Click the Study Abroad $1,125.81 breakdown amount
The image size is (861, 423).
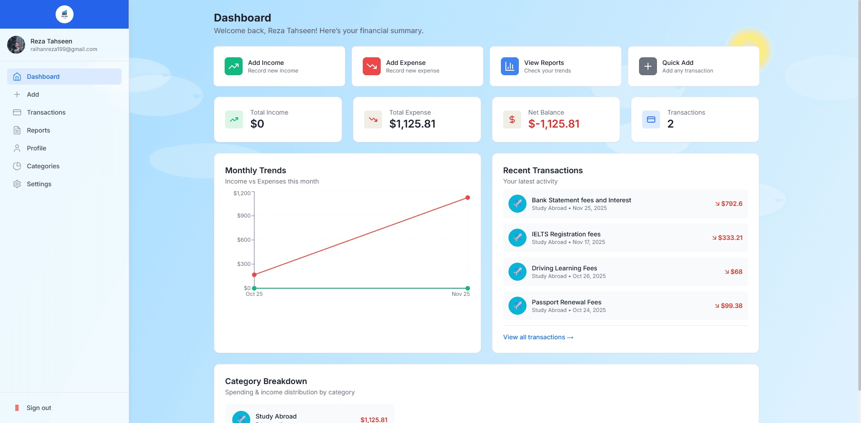(374, 419)
